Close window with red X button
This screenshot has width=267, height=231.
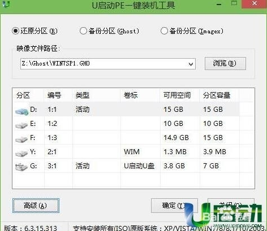point(255,4)
